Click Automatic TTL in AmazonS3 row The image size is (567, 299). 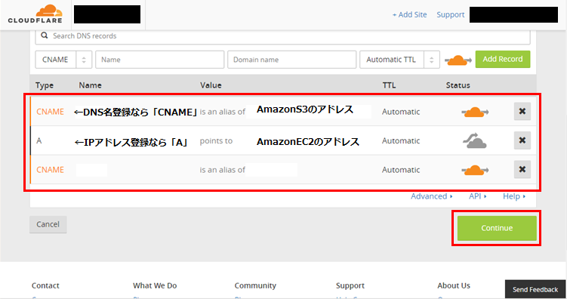click(401, 112)
